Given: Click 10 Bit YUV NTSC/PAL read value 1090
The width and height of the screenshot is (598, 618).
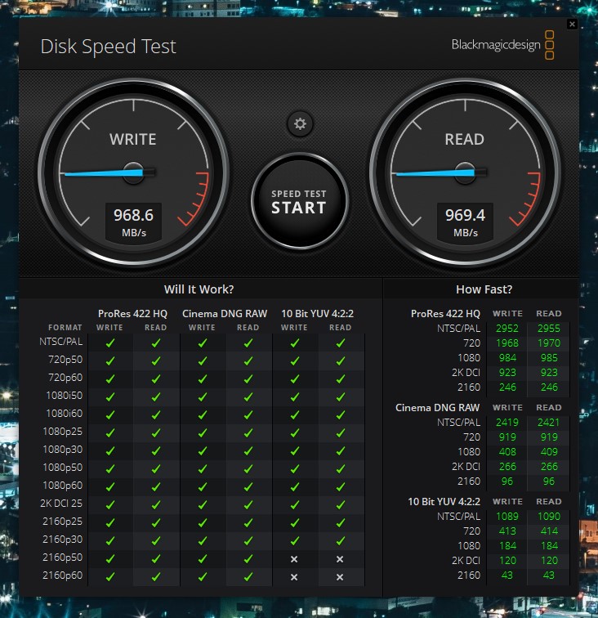Looking at the screenshot, I should click(x=549, y=517).
